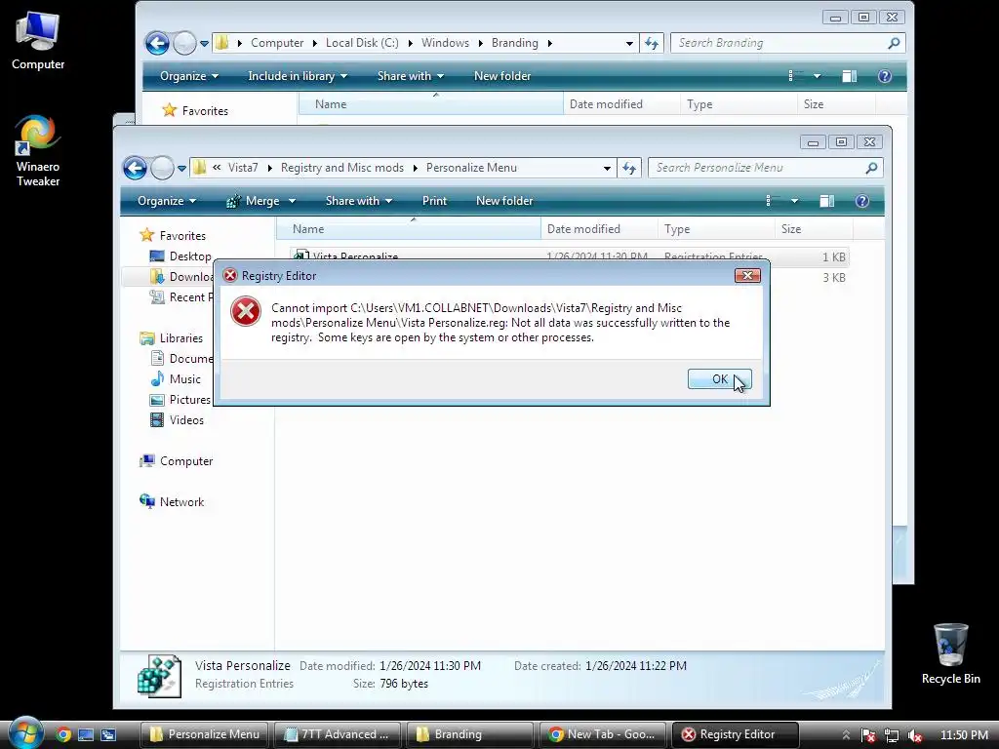Viewport: 999px width, 749px height.
Task: Click Print in the toolbar
Action: point(434,201)
